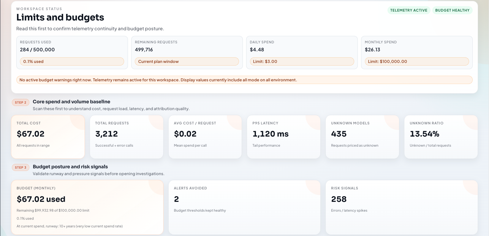489x236 pixels.
Task: Click the Budget thresholds kept healthy text
Action: pos(200,210)
